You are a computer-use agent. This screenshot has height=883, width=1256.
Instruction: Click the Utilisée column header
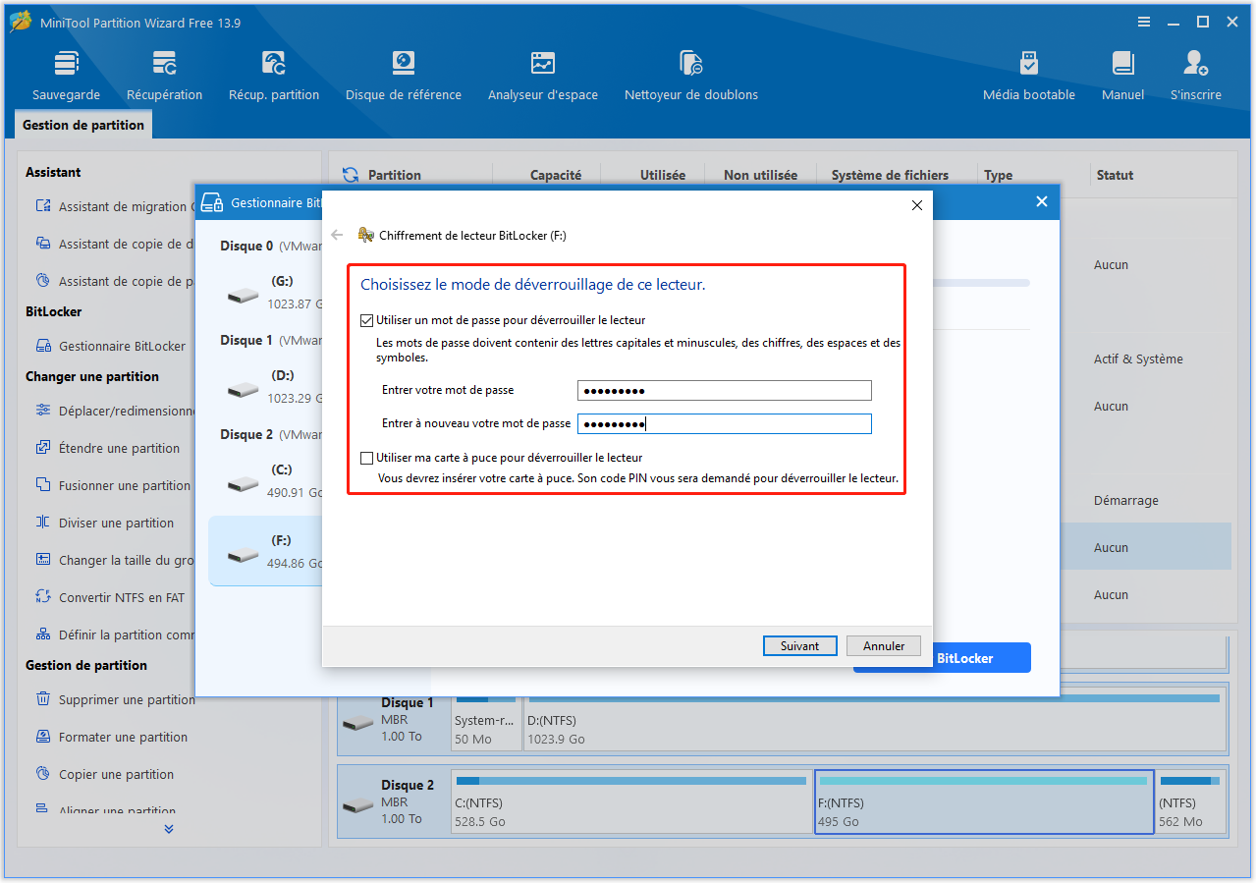pos(663,175)
